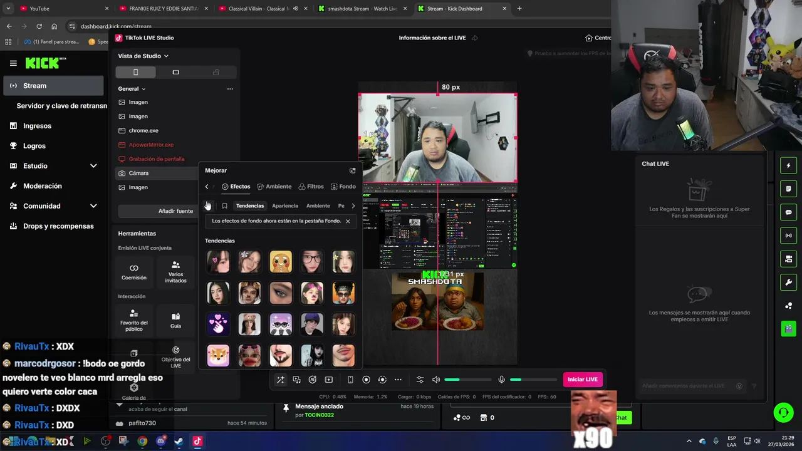The width and height of the screenshot is (802, 451).
Task: Select the Tendencias effect category
Action: [x=250, y=206]
